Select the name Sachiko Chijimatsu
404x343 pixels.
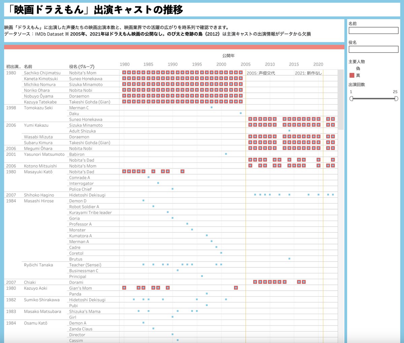[42, 73]
